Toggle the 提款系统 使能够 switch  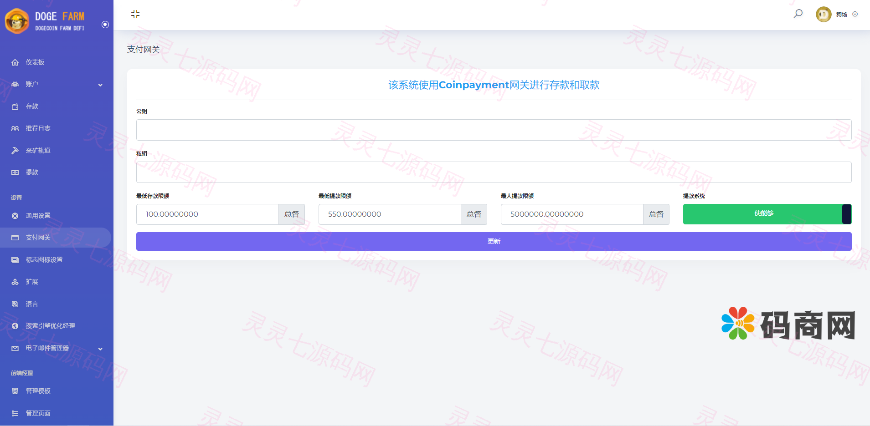pos(767,214)
